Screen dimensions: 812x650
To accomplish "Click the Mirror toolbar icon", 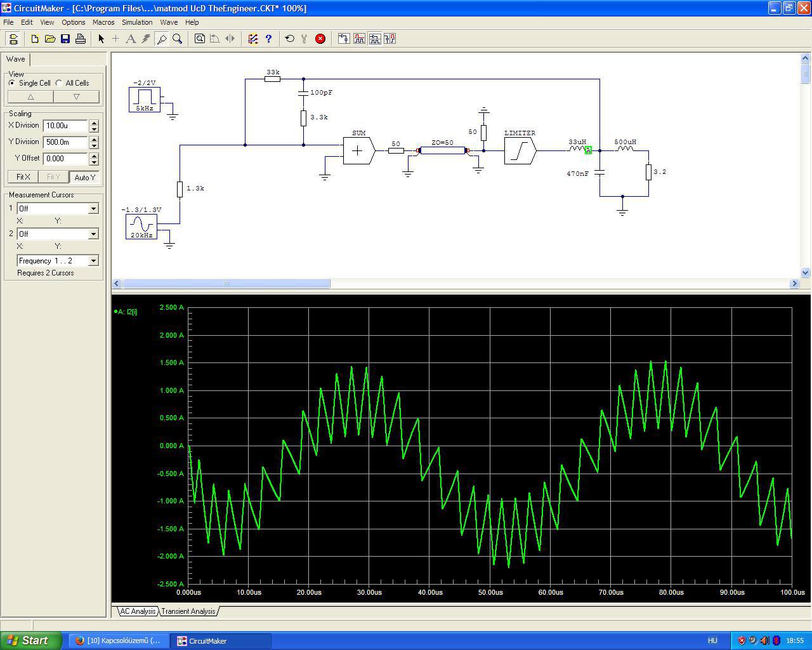I will [230, 39].
